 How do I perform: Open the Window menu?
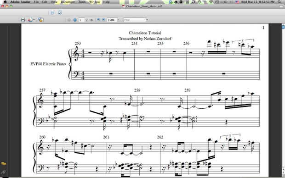point(95,2)
